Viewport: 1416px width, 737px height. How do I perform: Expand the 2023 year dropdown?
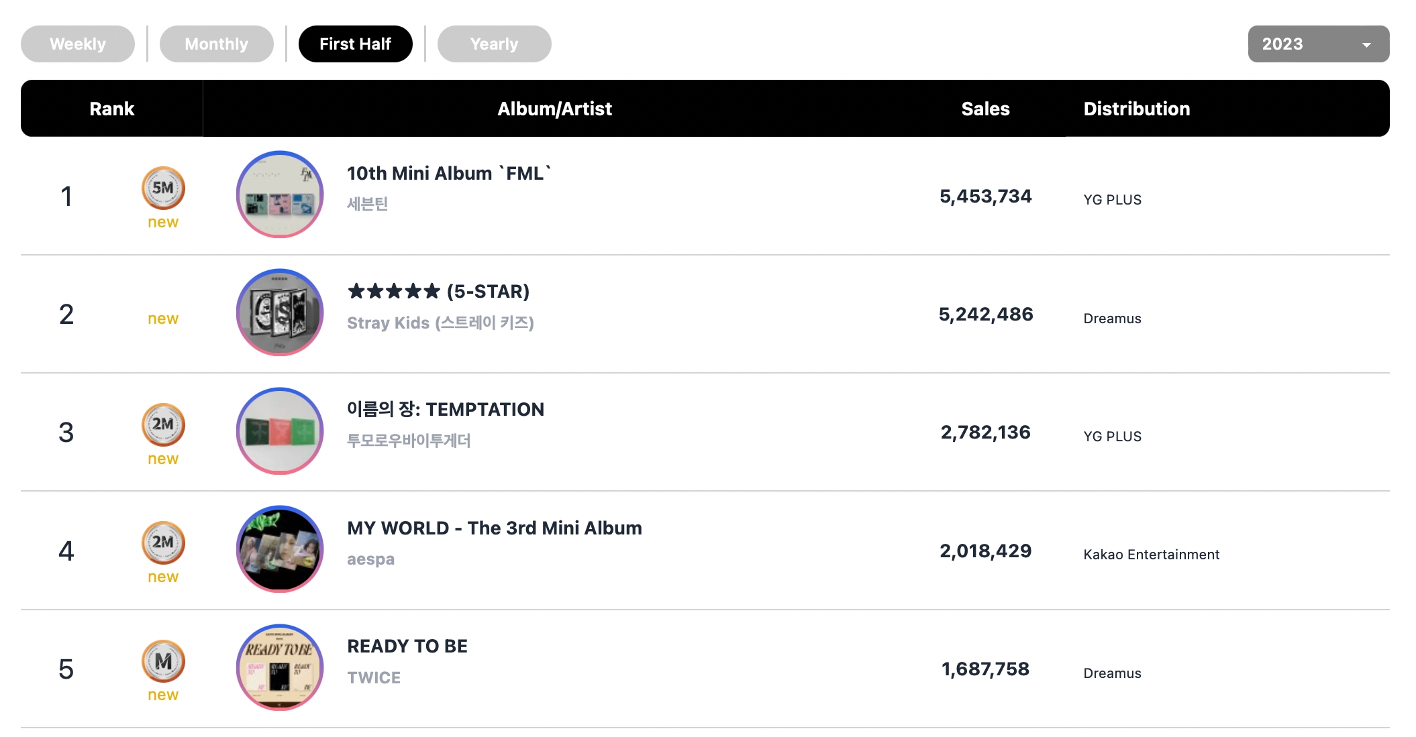1319,44
